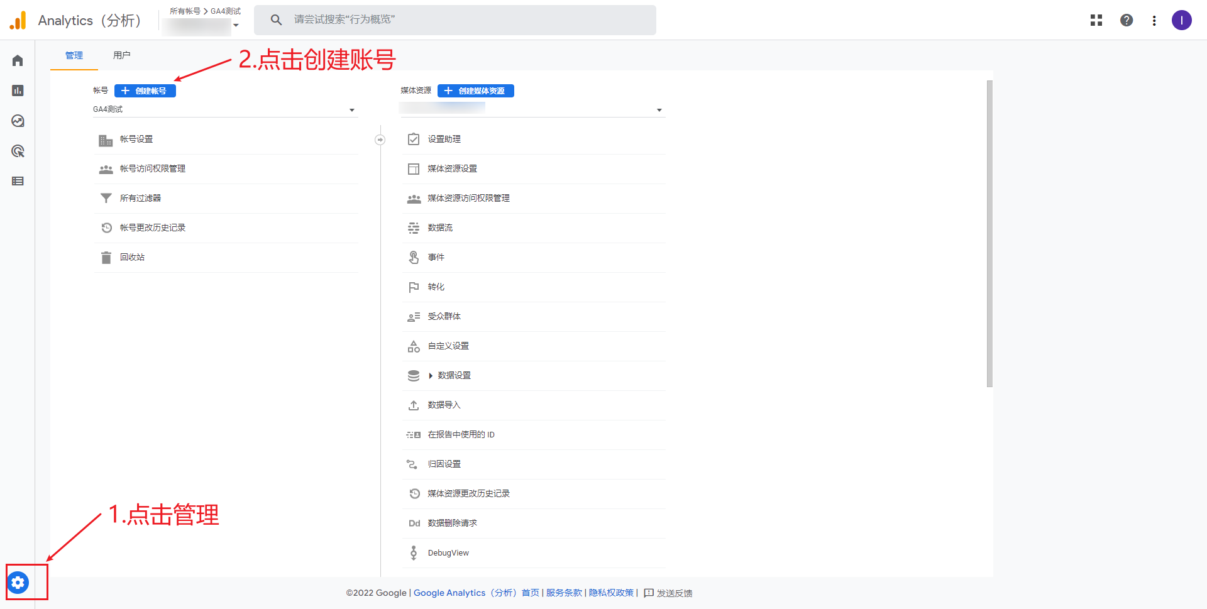Open the Google apps grid icon
Viewport: 1207px width, 609px height.
tap(1096, 20)
